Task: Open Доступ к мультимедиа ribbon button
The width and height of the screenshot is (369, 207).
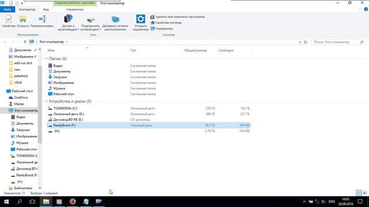Action: [x=68, y=22]
